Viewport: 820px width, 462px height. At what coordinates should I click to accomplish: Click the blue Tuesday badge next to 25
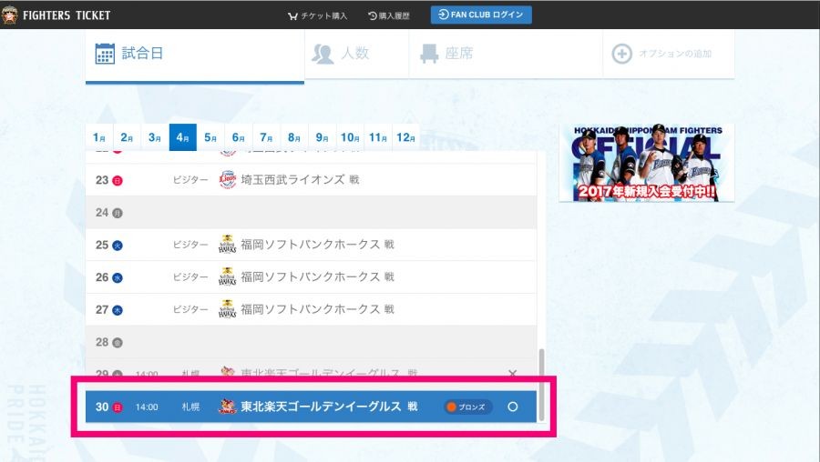[x=118, y=246]
